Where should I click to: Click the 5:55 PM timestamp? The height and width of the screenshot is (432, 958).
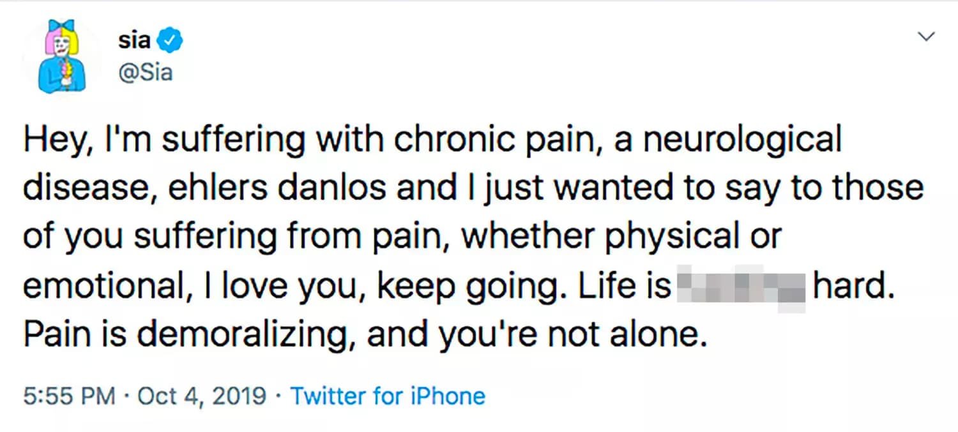point(69,396)
